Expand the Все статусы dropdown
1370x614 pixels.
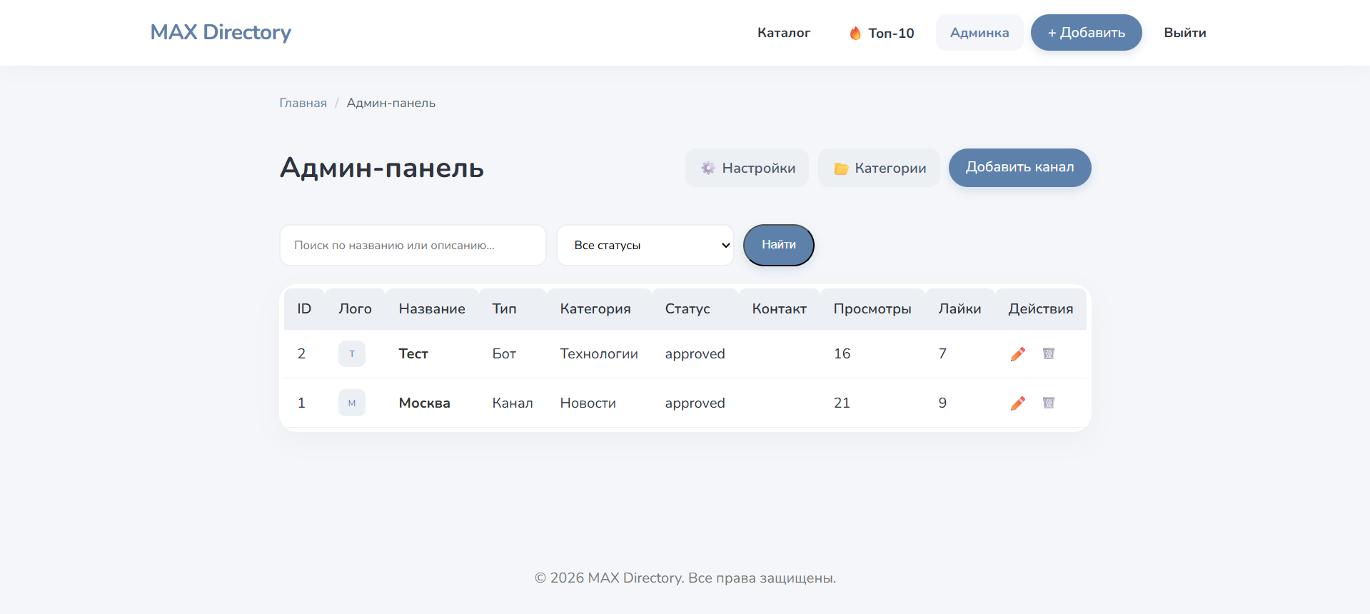pos(645,246)
